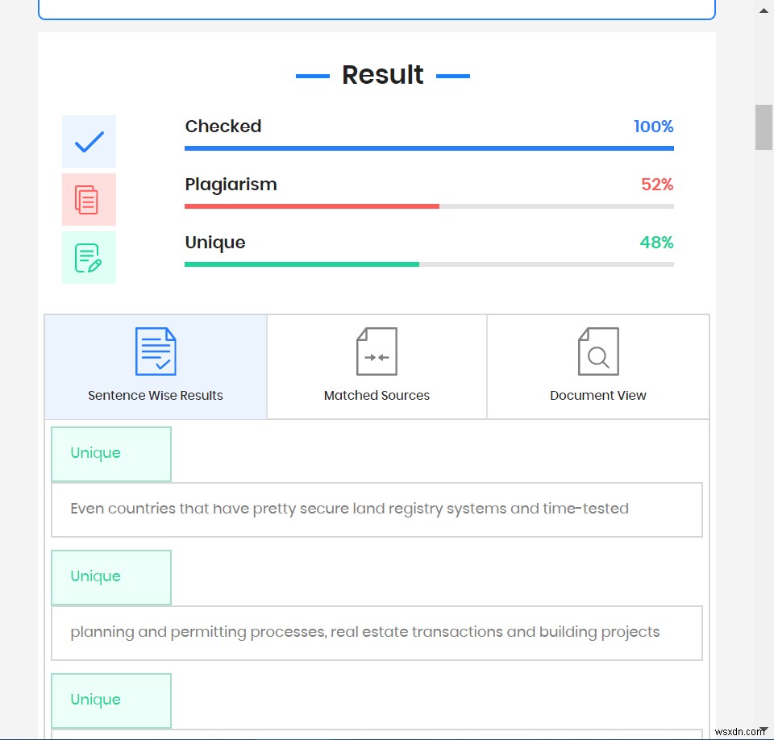Click the Matched Sources page icon
This screenshot has width=774, height=740.
pos(377,351)
